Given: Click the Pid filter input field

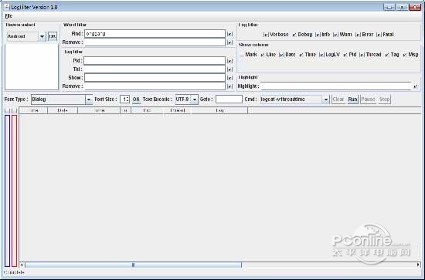Looking at the screenshot, I should [155, 61].
